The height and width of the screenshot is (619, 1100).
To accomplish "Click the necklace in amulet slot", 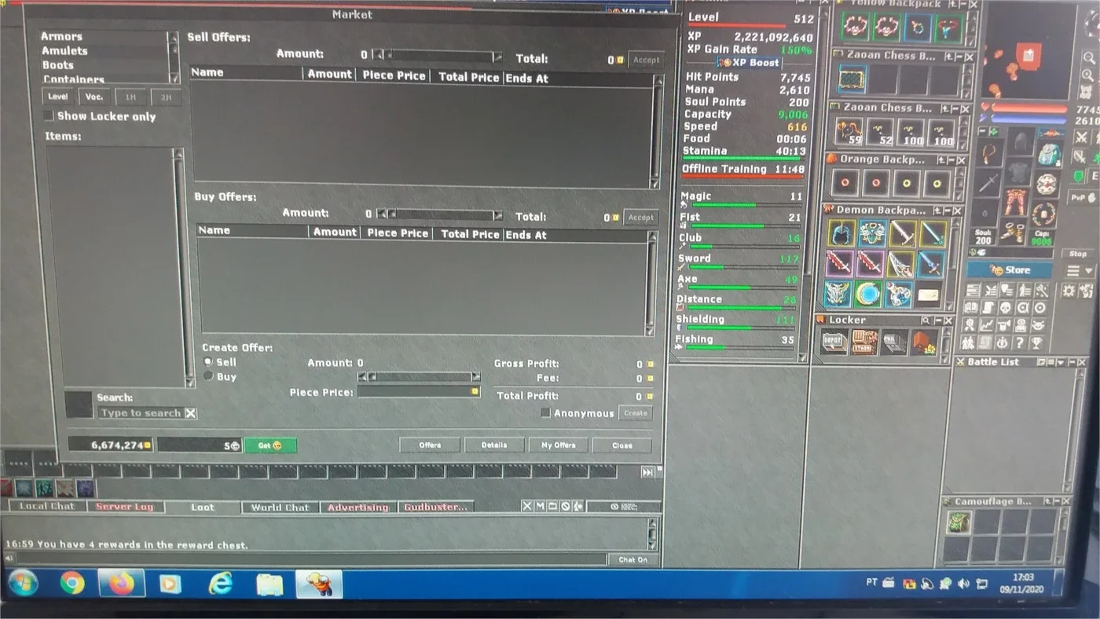I will coord(989,152).
